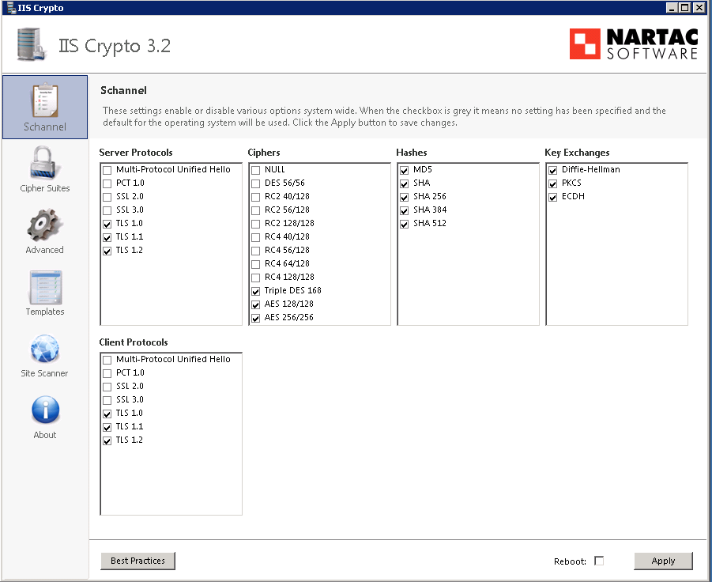Uncheck the SHA 512 hash checkbox
The width and height of the screenshot is (712, 582).
[404, 224]
